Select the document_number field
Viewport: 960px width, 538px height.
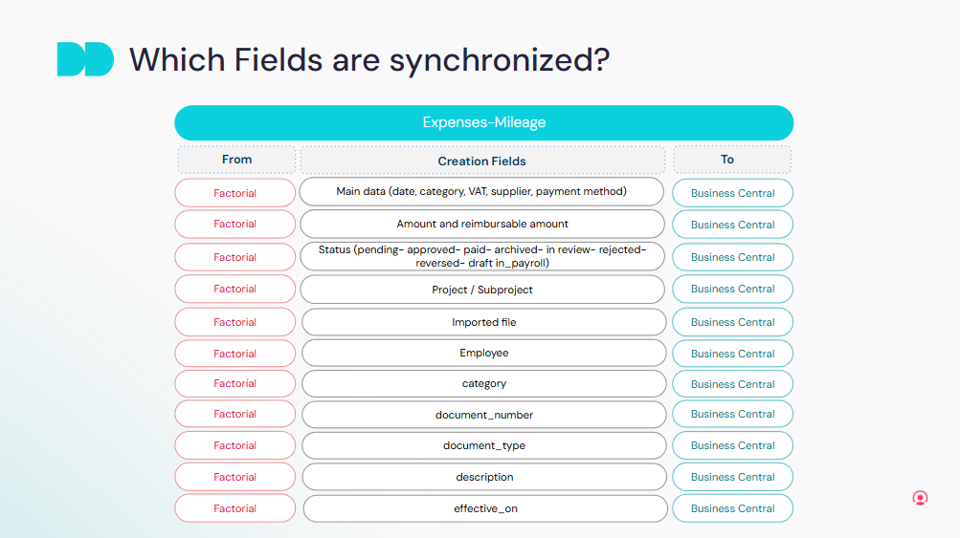point(483,415)
